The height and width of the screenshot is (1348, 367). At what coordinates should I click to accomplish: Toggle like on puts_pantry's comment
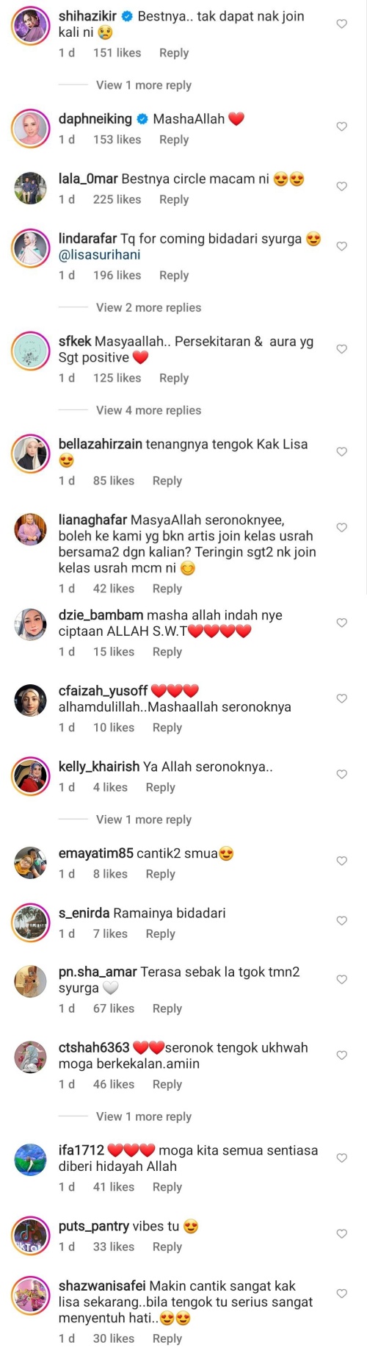(341, 1234)
